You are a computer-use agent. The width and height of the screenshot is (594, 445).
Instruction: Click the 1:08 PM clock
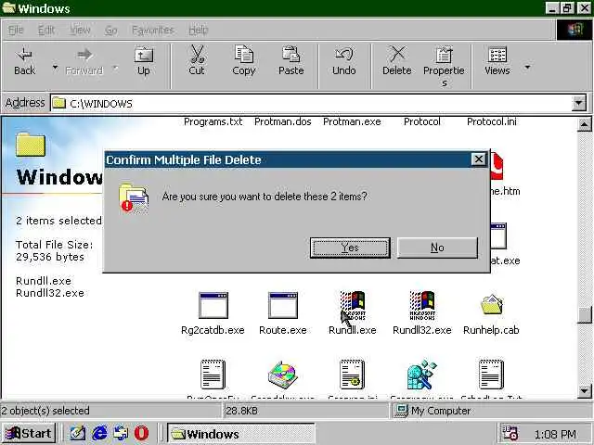pos(555,434)
